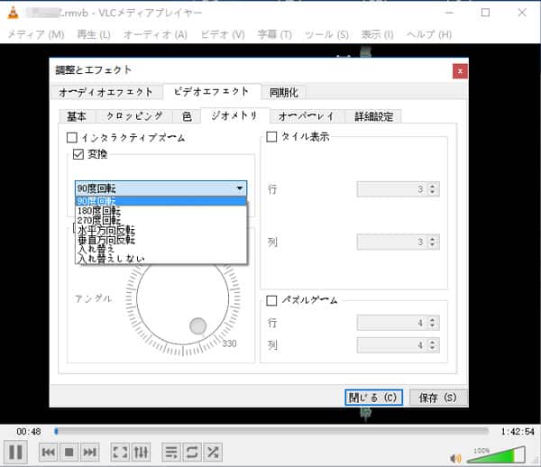The image size is (541, 467).
Task: Select 90度回転 in the dropdown list
Action: pyautogui.click(x=160, y=201)
